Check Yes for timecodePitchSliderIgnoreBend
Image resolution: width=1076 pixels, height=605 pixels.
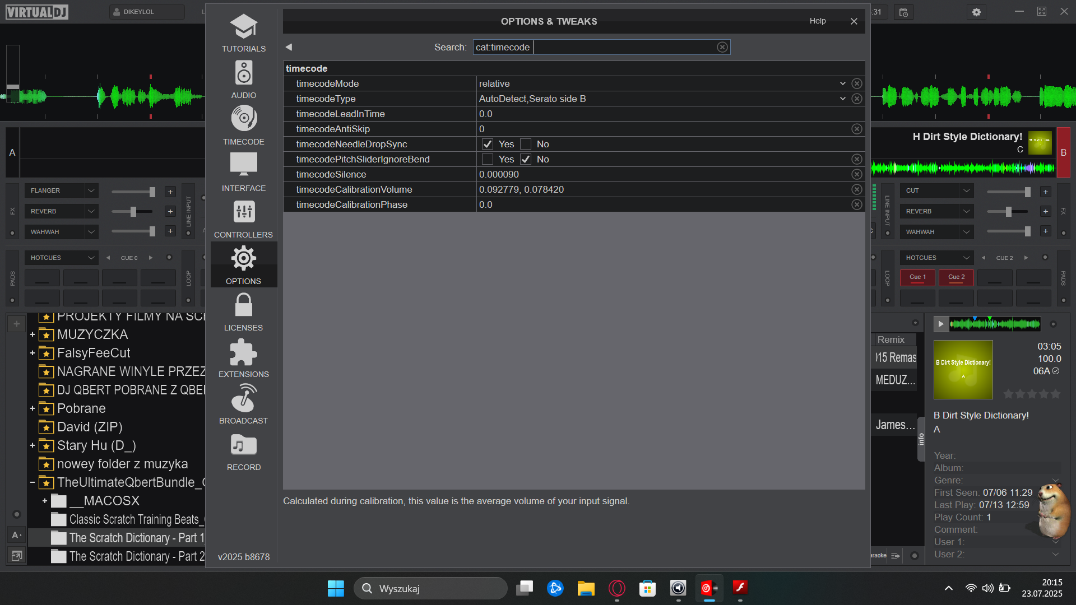pyautogui.click(x=488, y=159)
